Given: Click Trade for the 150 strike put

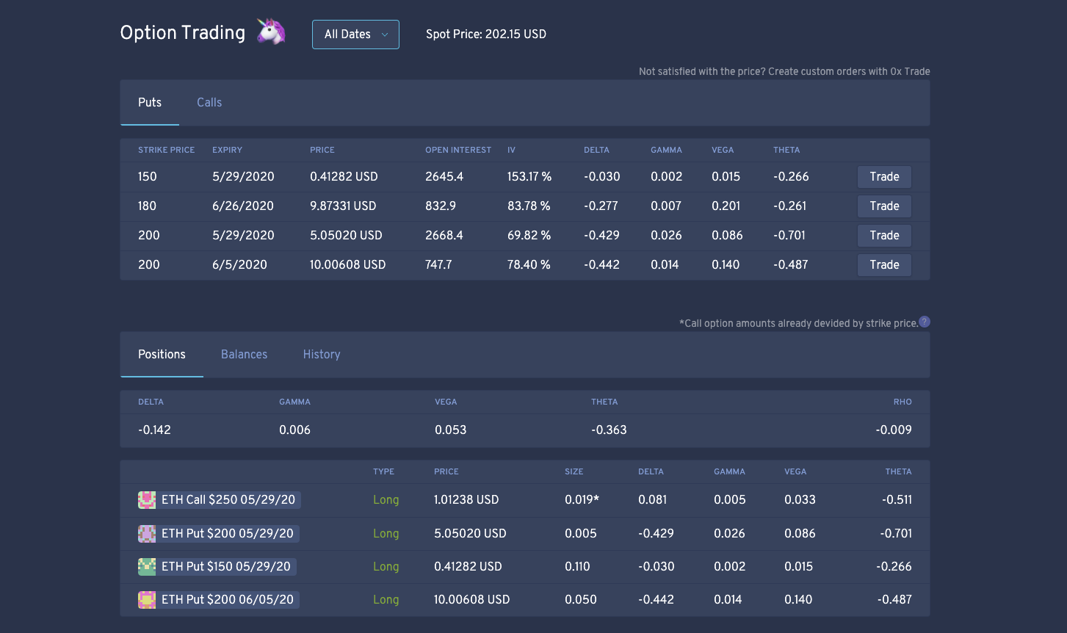Looking at the screenshot, I should click(884, 177).
